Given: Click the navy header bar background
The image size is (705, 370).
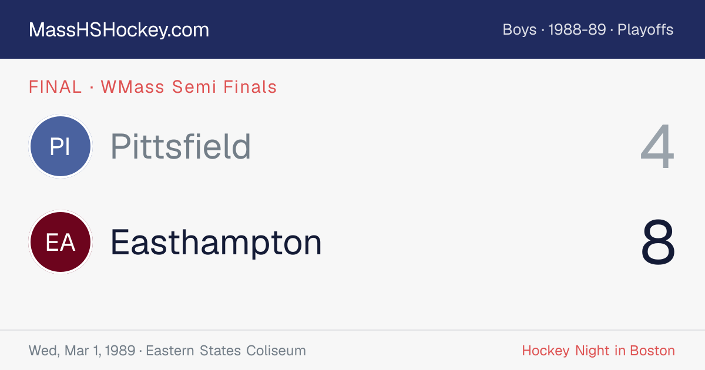Looking at the screenshot, I should [352, 29].
